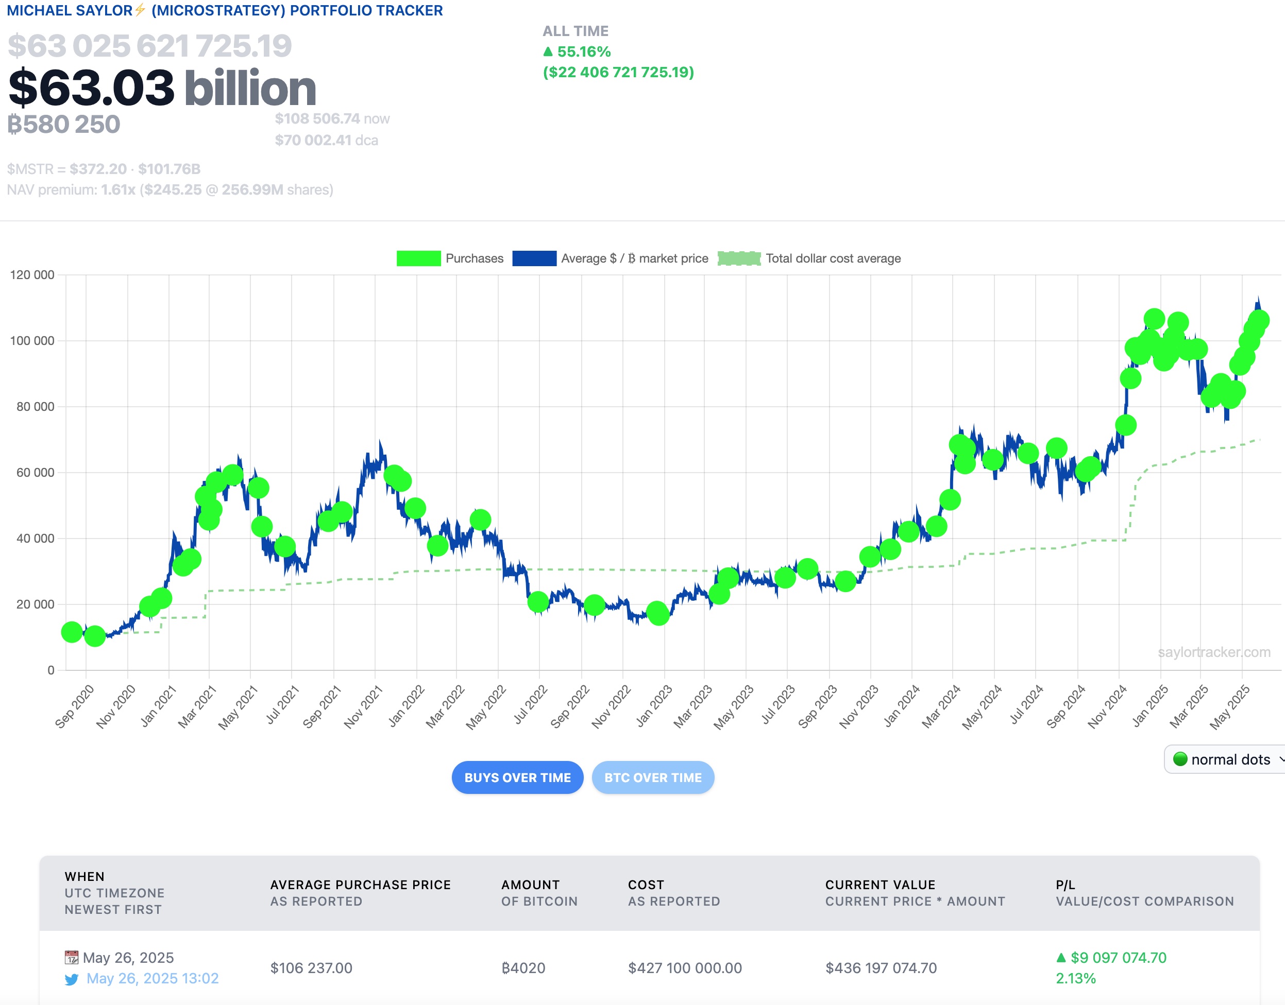Toggle the Total dollar cost average legend swatch
This screenshot has height=1005, width=1285.
point(739,258)
